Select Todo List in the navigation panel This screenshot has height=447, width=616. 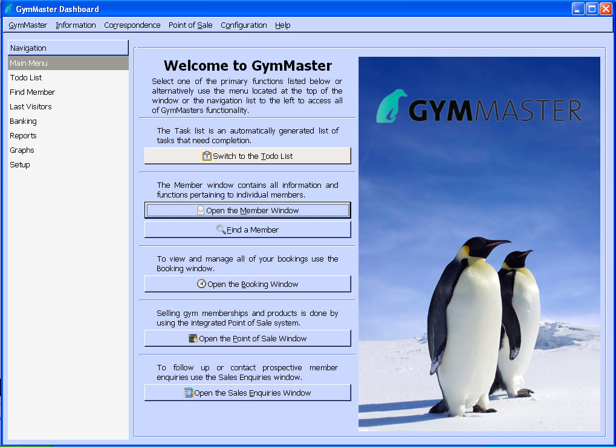[x=26, y=77]
